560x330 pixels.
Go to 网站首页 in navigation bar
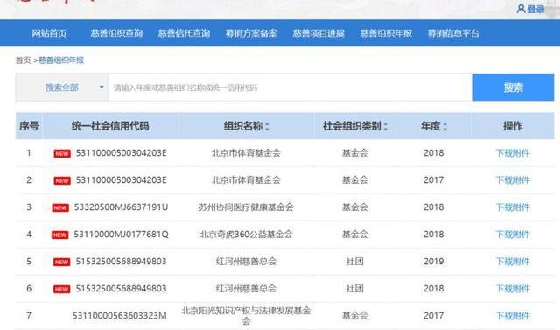(x=49, y=33)
